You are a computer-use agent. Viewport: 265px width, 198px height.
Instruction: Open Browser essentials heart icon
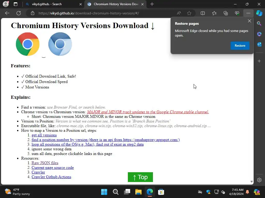[x=237, y=13]
